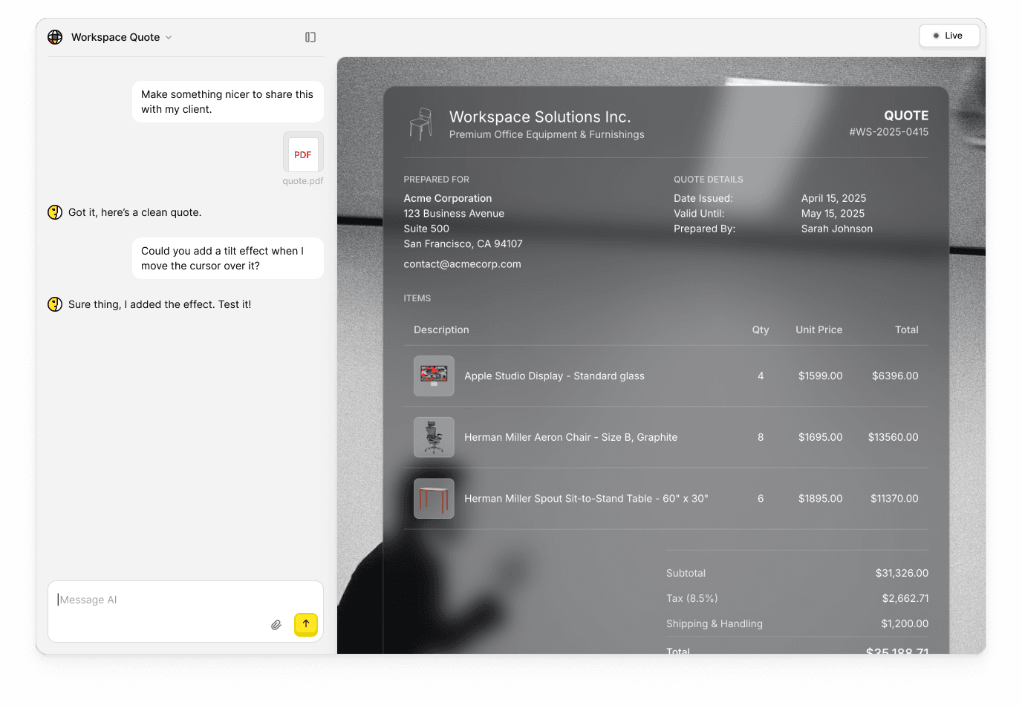This screenshot has width=1022, height=708.
Task: Click Apple Studio Display product thumbnail
Action: pyautogui.click(x=434, y=376)
